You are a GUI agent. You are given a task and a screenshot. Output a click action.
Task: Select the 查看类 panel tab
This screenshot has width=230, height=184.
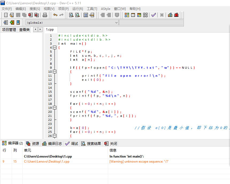click(24, 30)
